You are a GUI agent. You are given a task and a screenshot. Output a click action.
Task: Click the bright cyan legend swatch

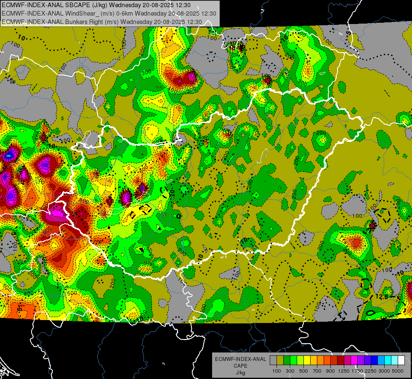[x=388, y=360]
